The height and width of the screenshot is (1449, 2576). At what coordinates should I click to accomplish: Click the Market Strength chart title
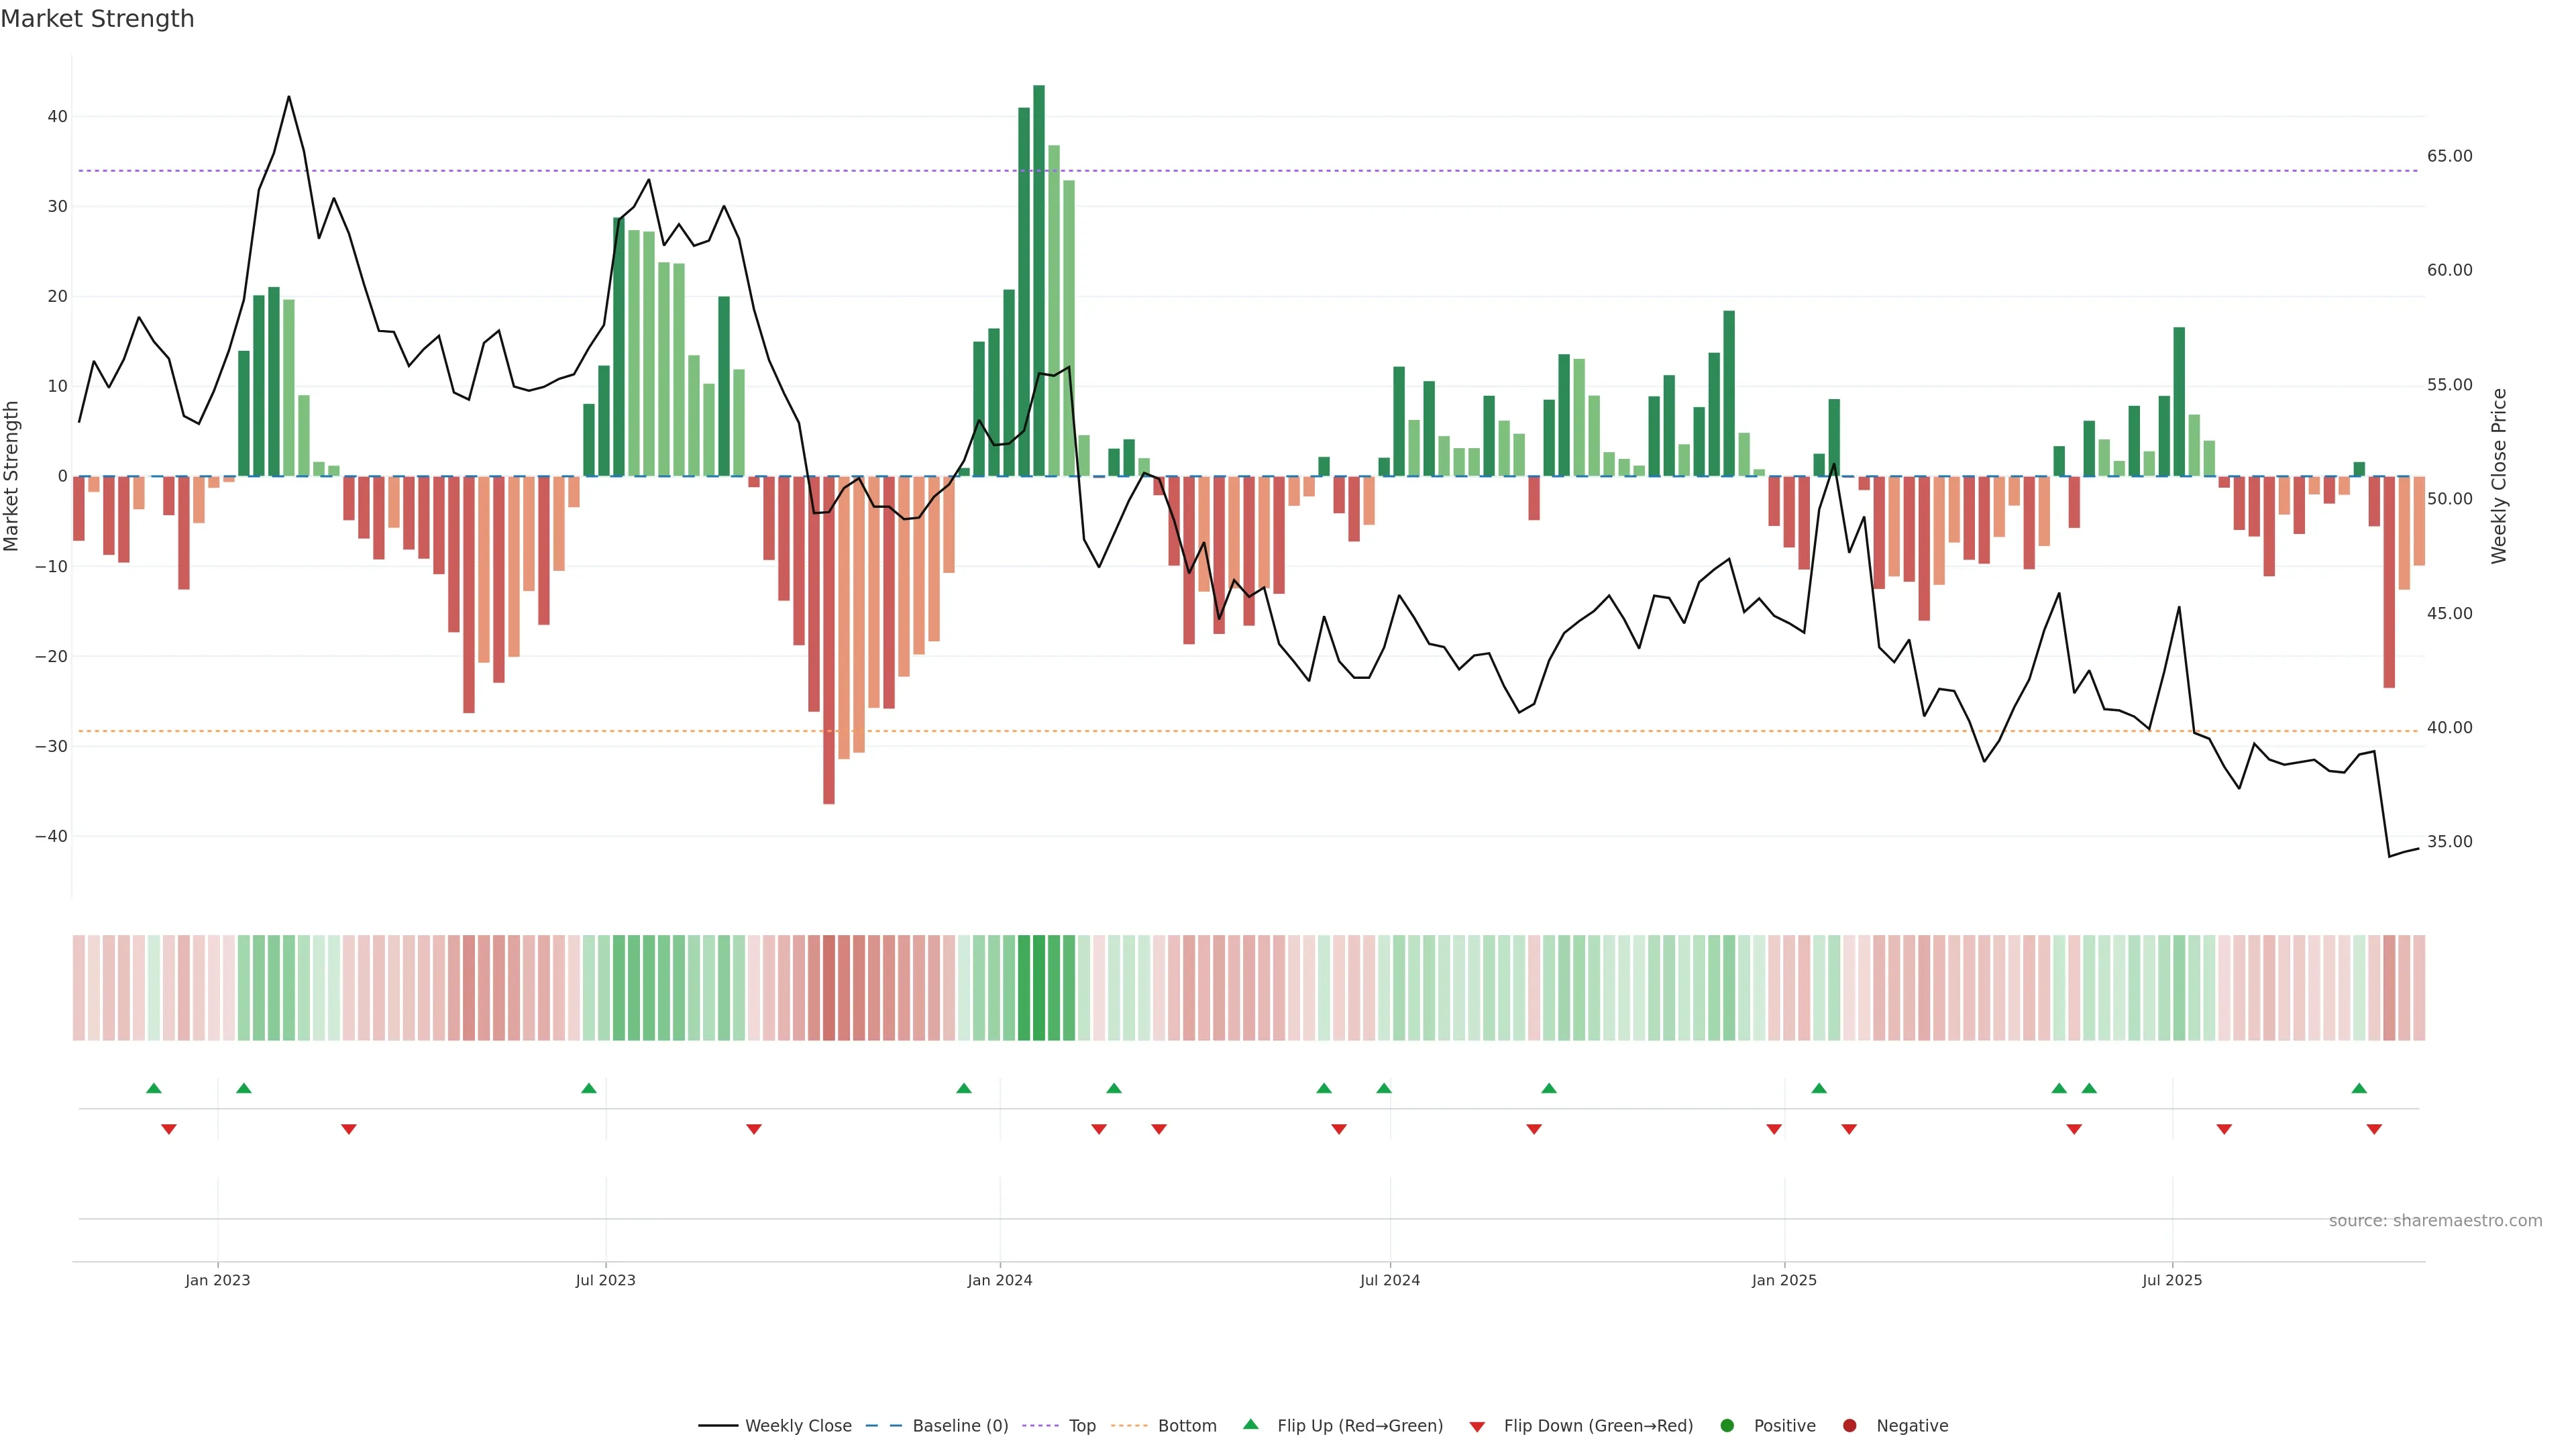[97, 19]
